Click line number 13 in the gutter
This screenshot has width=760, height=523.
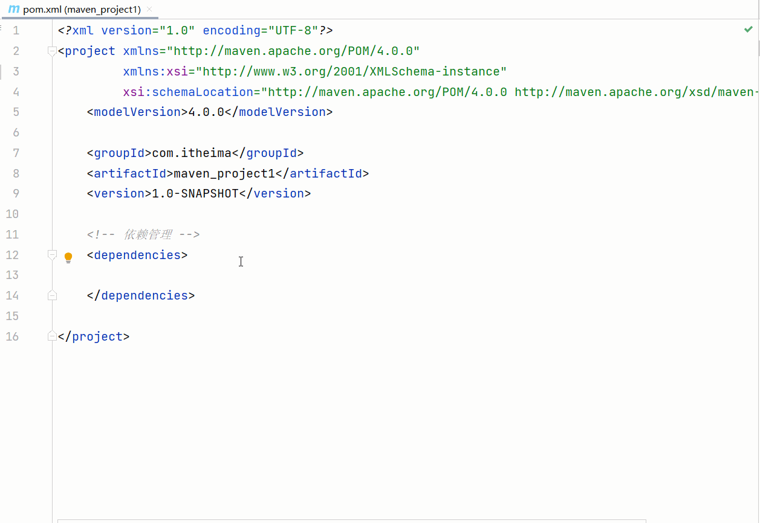point(13,275)
